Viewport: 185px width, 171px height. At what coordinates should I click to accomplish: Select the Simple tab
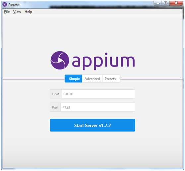[73, 79]
